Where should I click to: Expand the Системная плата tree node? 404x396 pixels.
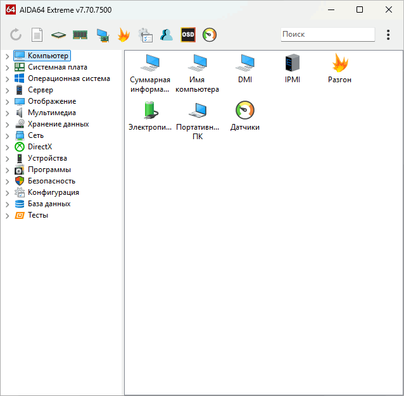click(x=8, y=68)
